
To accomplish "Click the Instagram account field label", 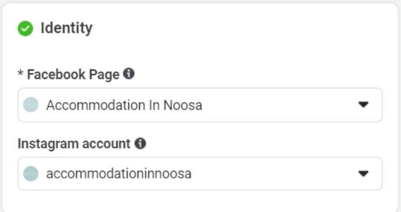I will pos(74,144).
